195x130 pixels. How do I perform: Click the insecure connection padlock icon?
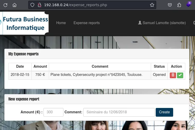coord(39,5)
